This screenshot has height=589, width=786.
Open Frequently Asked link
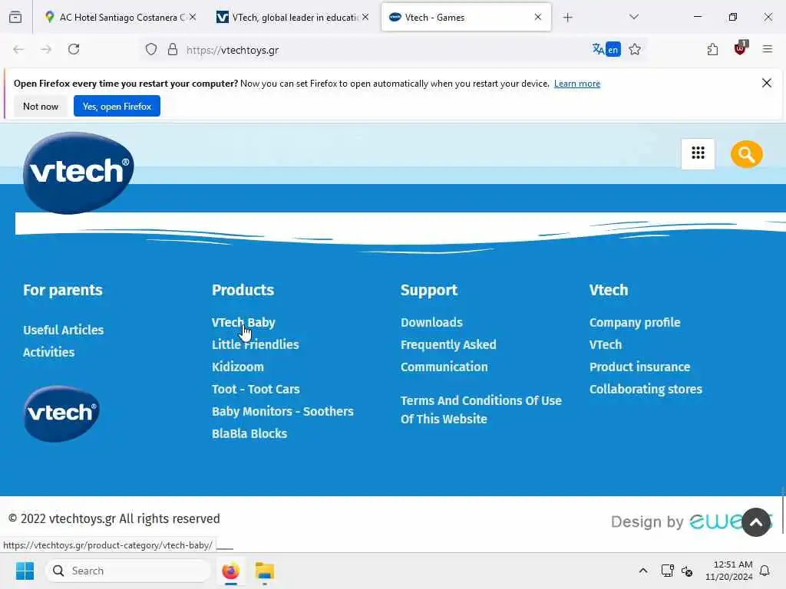448,344
